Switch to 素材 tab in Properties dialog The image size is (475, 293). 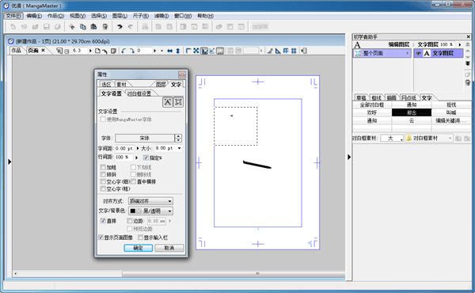pyautogui.click(x=121, y=84)
